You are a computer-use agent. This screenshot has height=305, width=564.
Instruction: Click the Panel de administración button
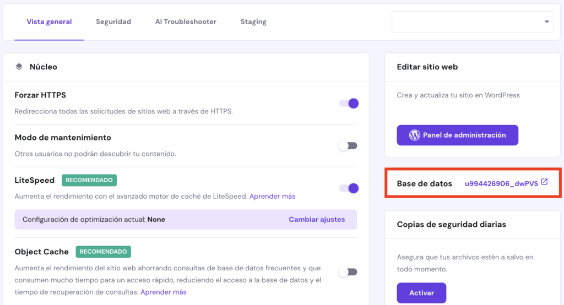point(457,135)
